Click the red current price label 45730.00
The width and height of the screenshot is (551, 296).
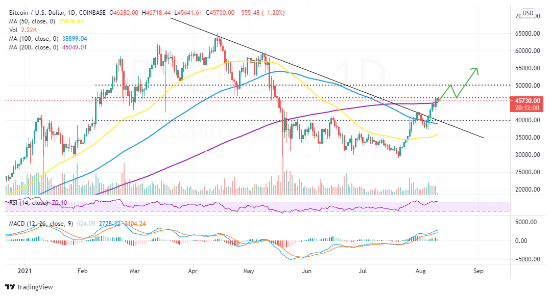point(527,101)
